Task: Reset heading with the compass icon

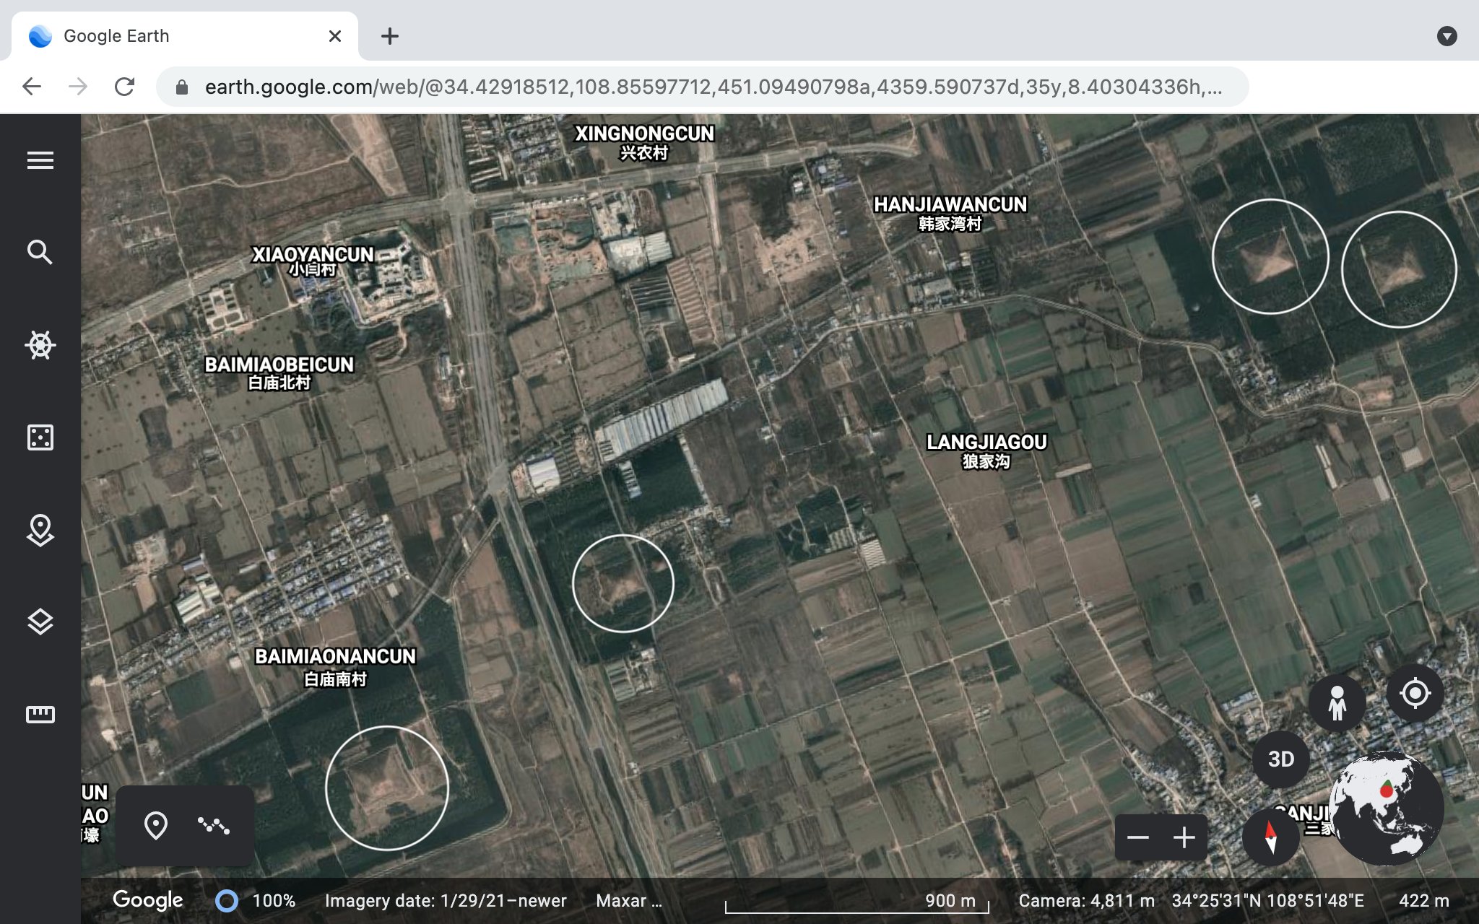Action: (x=1271, y=837)
